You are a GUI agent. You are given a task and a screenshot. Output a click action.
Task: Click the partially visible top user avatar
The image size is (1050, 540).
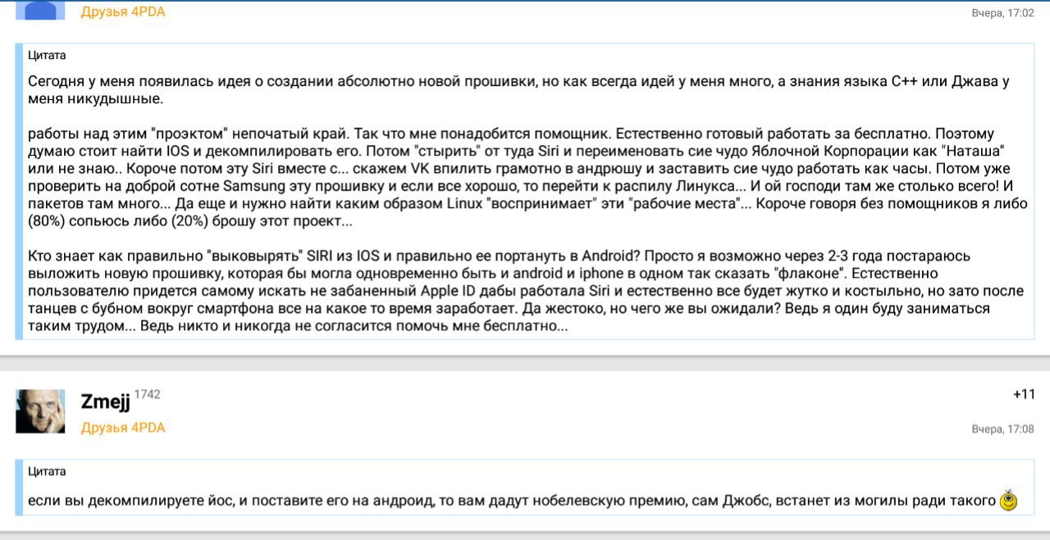40,11
